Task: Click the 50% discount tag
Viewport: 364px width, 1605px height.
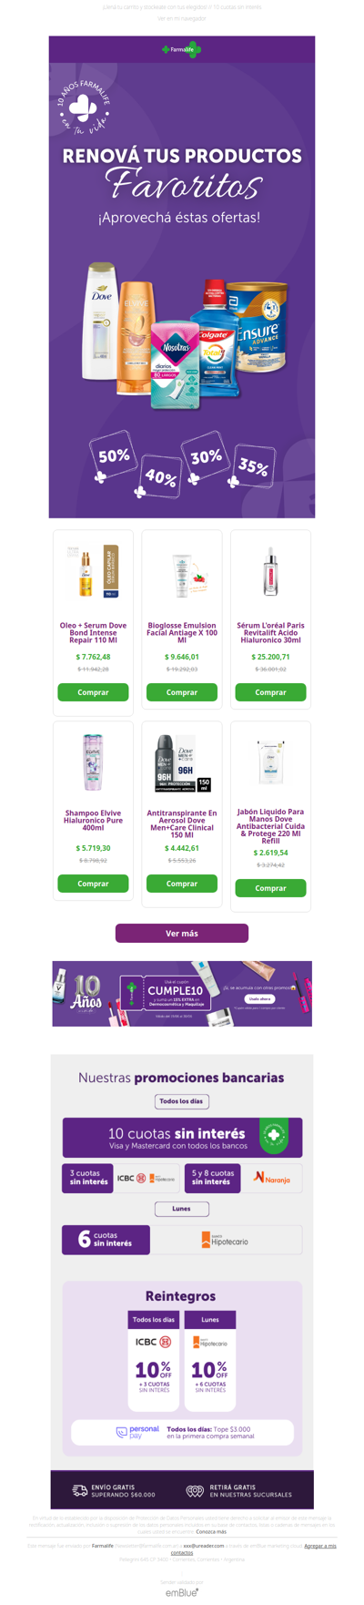Action: coord(113,455)
